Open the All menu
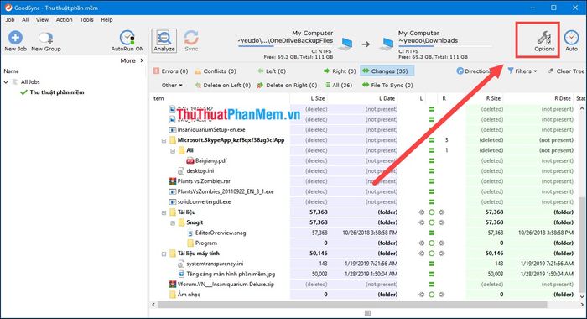587x319 pixels. (25, 19)
